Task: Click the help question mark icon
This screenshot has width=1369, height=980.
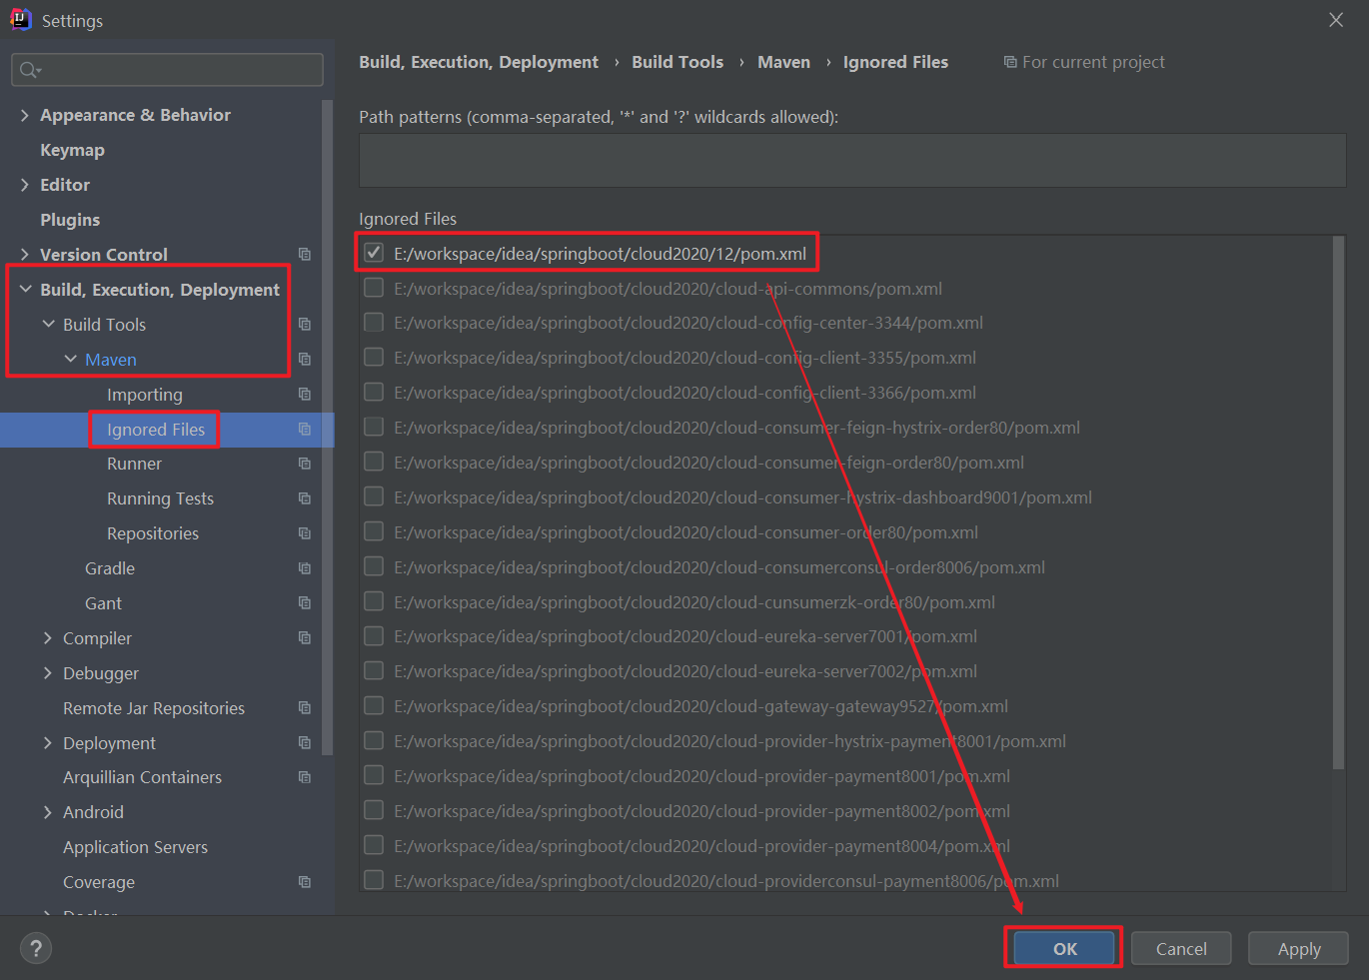Action: [35, 947]
